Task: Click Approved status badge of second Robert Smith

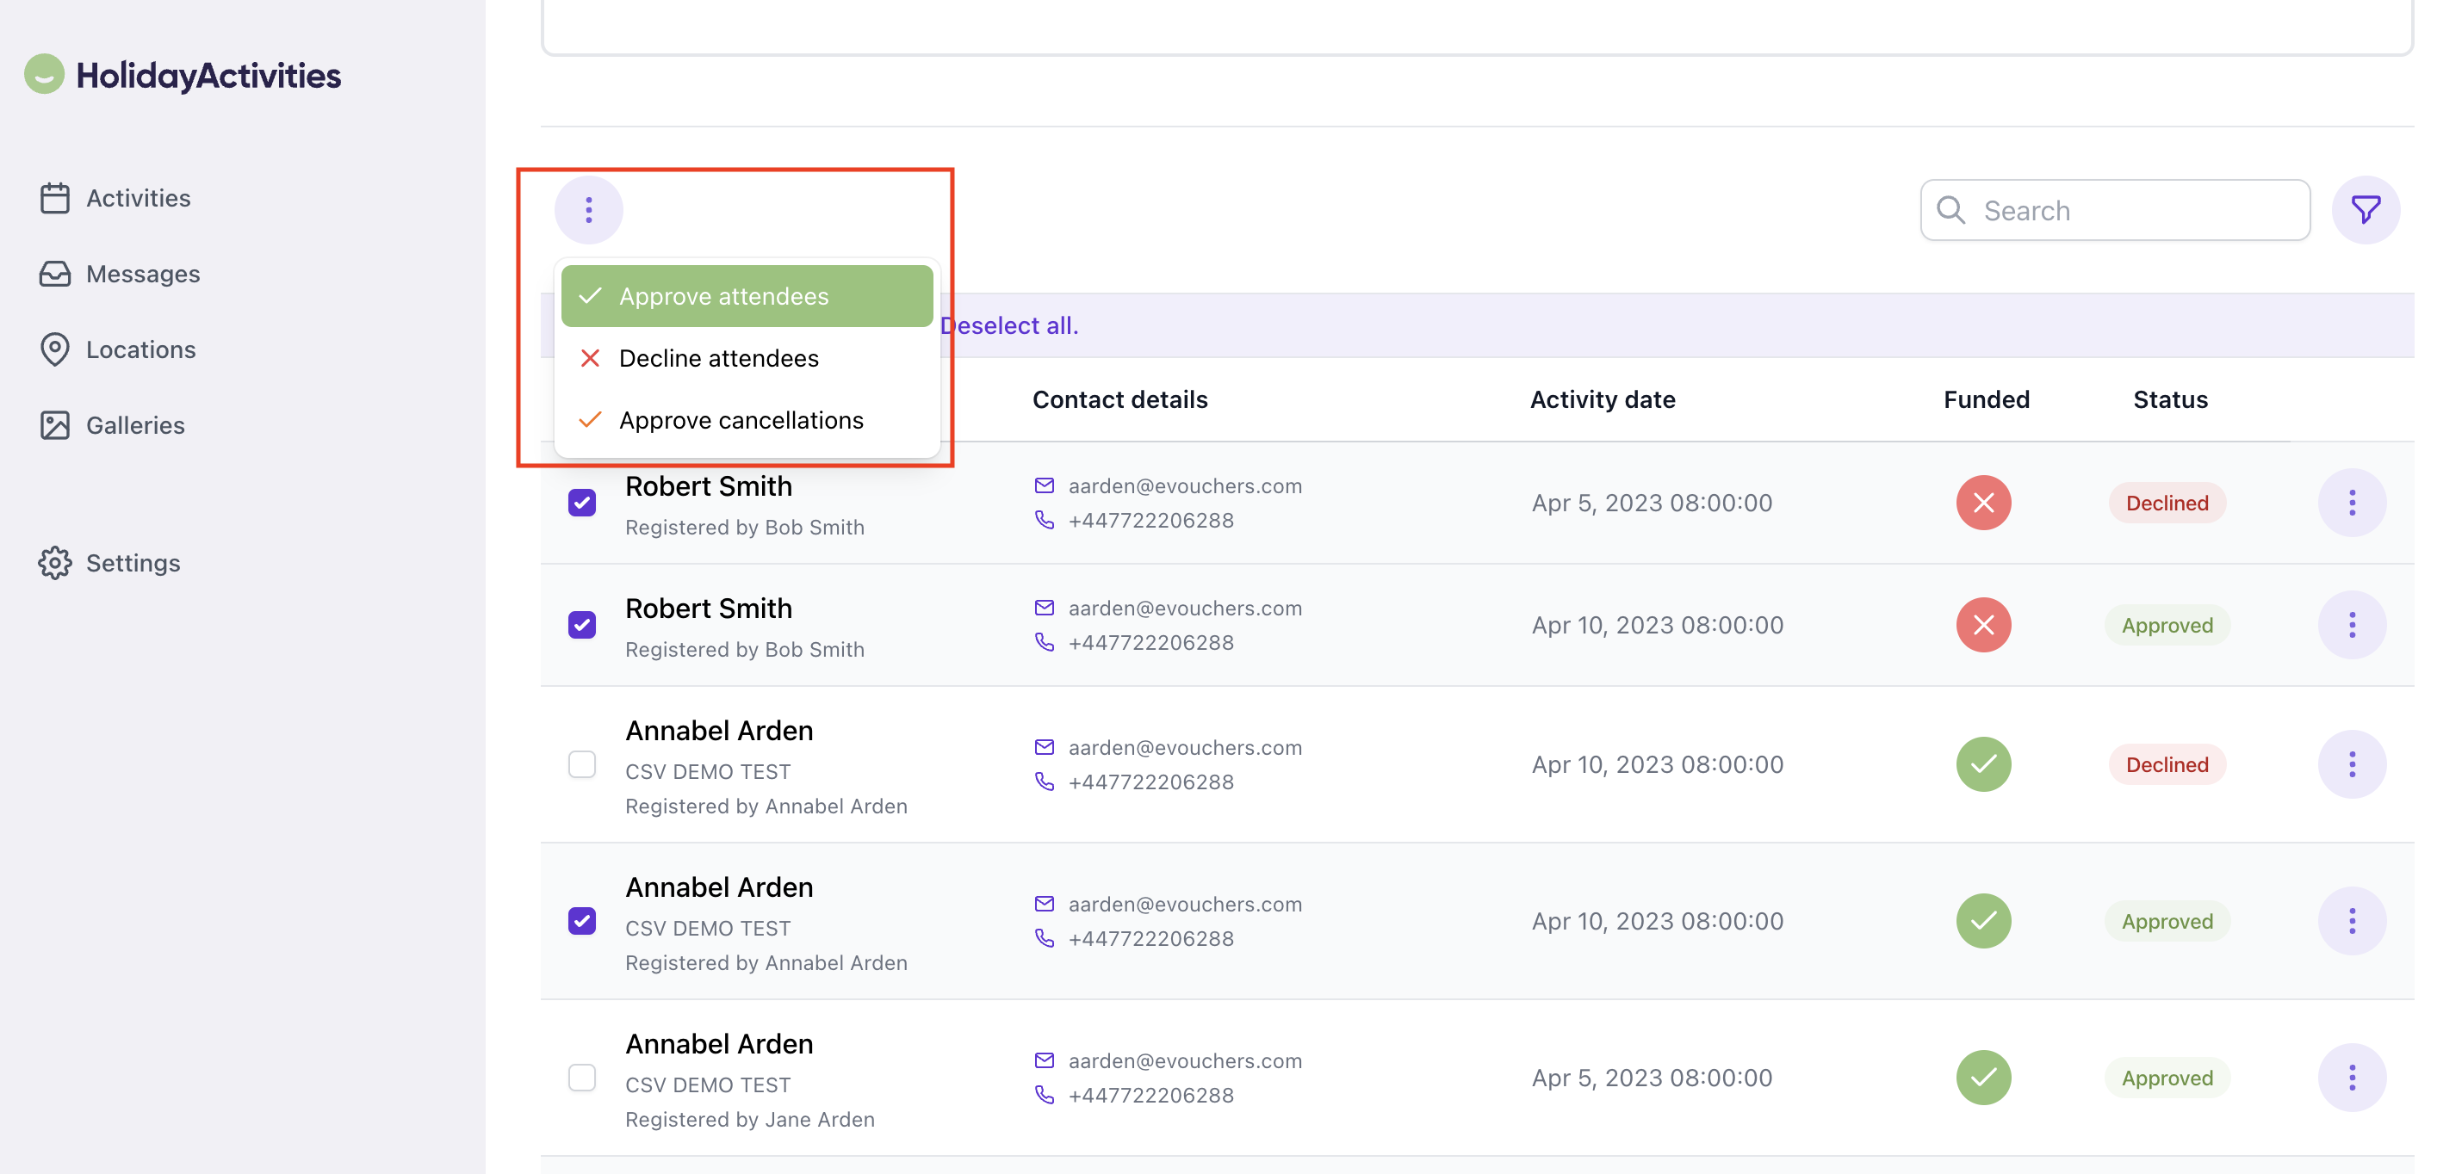Action: (2167, 626)
